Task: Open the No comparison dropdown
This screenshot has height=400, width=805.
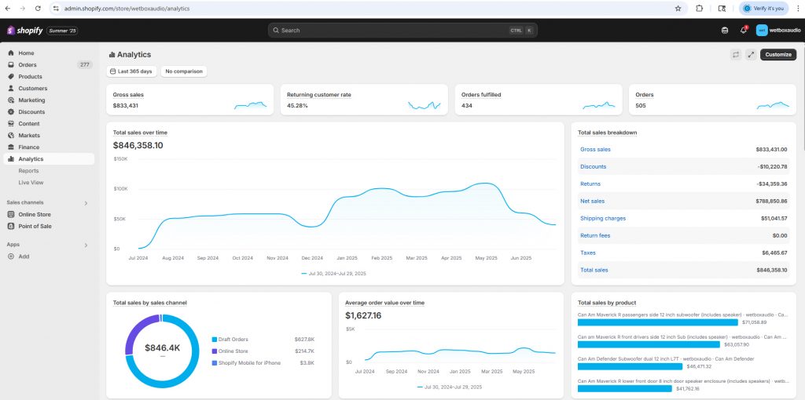Action: (x=183, y=71)
